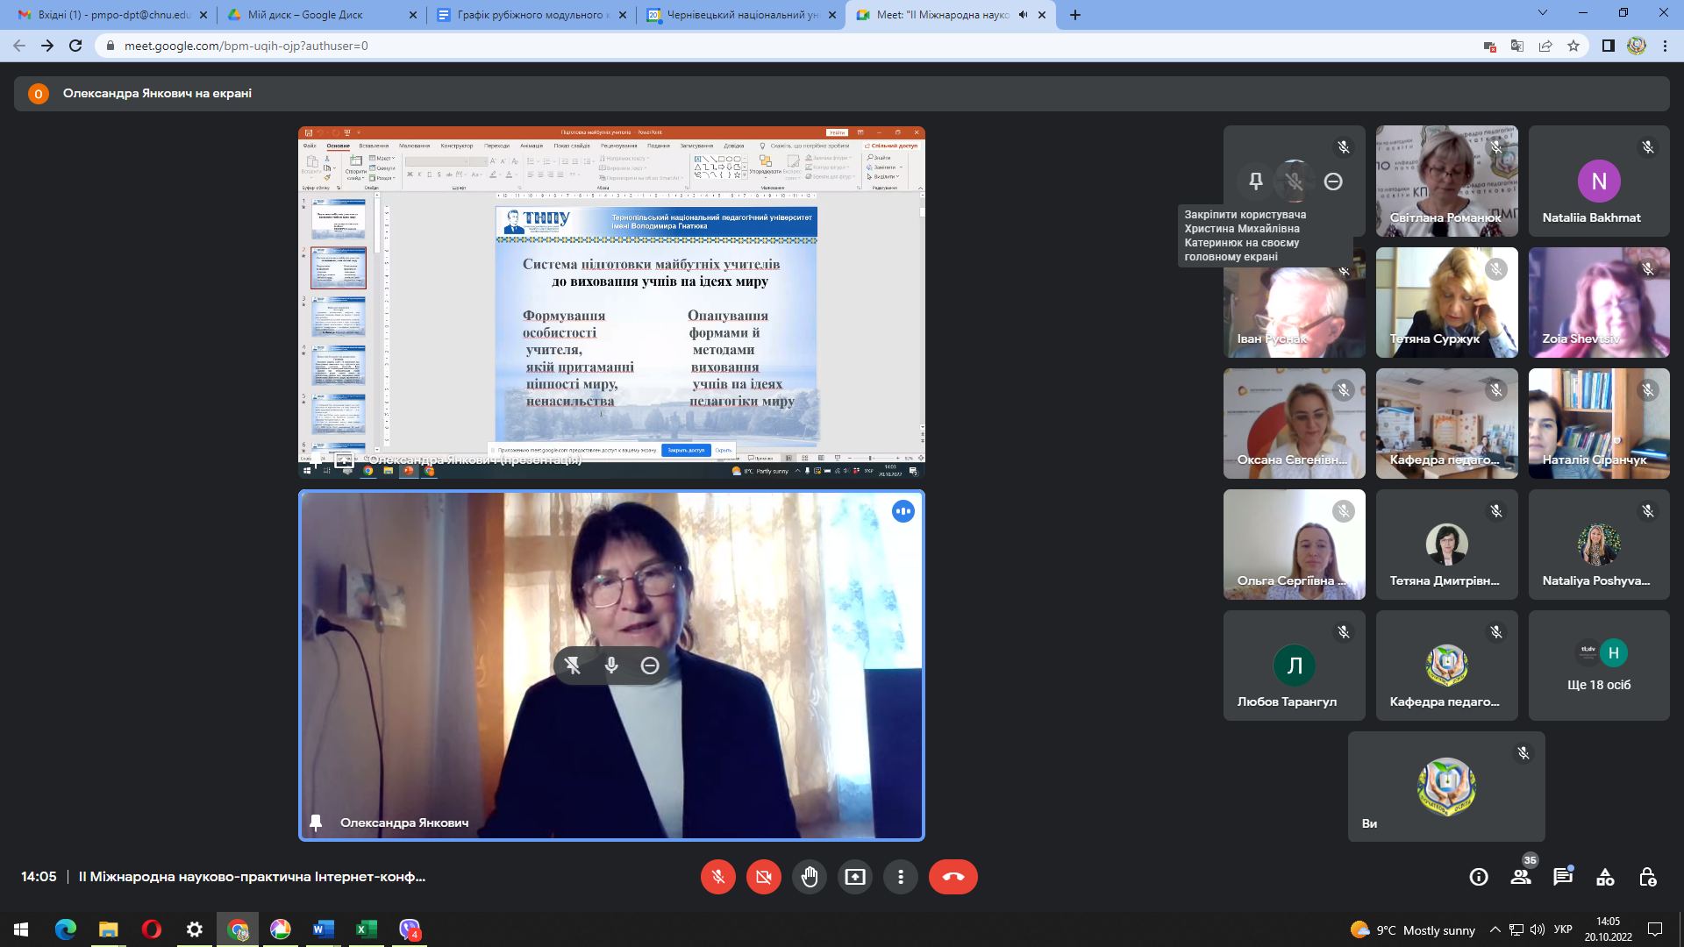Open PowerPoint 'Конструктор' ribbon tab in presentation
1684x947 pixels.
click(x=457, y=146)
